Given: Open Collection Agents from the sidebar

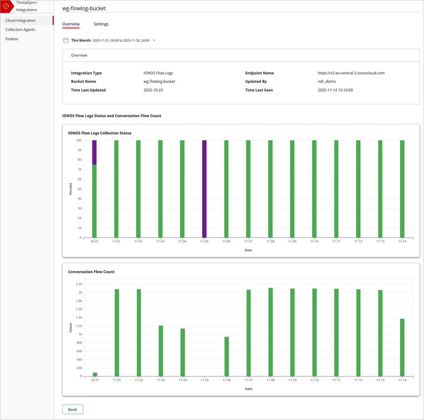Looking at the screenshot, I should 20,29.
